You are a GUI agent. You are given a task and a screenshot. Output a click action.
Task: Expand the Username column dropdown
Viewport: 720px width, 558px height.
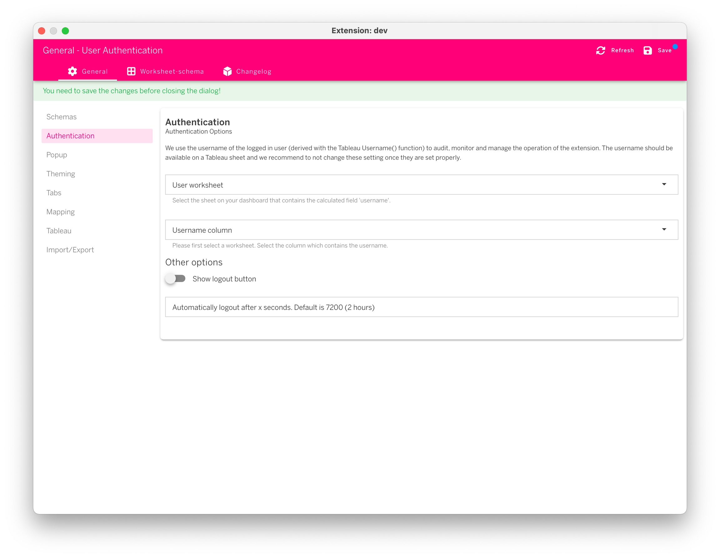(x=421, y=230)
